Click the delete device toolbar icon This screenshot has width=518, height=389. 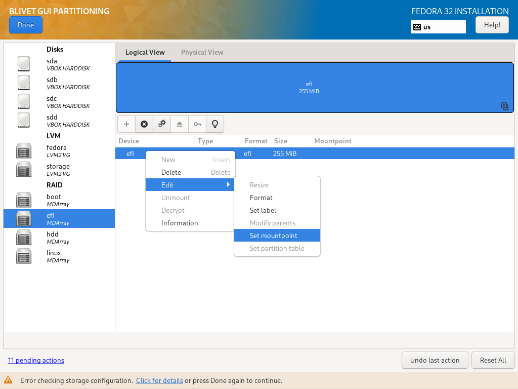pyautogui.click(x=144, y=124)
